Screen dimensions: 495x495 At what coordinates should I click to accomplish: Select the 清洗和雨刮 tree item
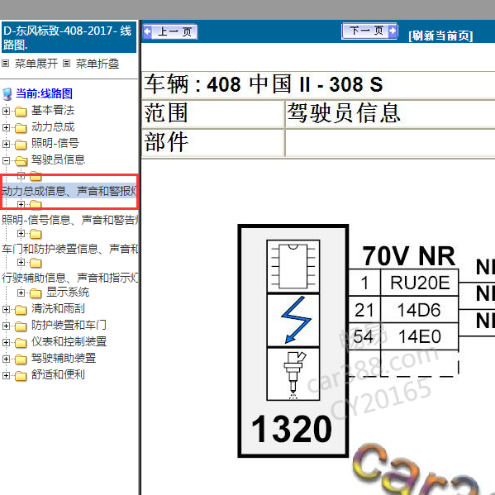pyautogui.click(x=58, y=308)
